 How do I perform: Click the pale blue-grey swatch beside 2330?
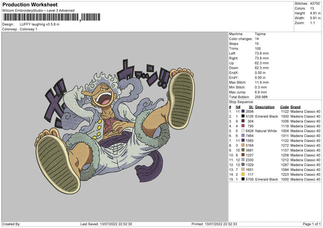coord(243,160)
